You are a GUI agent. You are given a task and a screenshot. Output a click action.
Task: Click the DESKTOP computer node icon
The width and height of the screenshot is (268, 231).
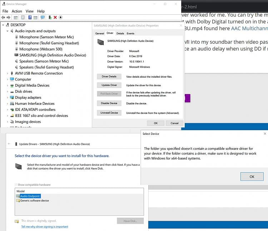point(8,25)
